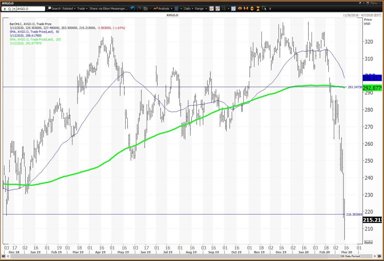Viewport: 384px width, 261px height.
Task: Toggle the green crosshair cursor tool
Action: pyautogui.click(x=224, y=9)
